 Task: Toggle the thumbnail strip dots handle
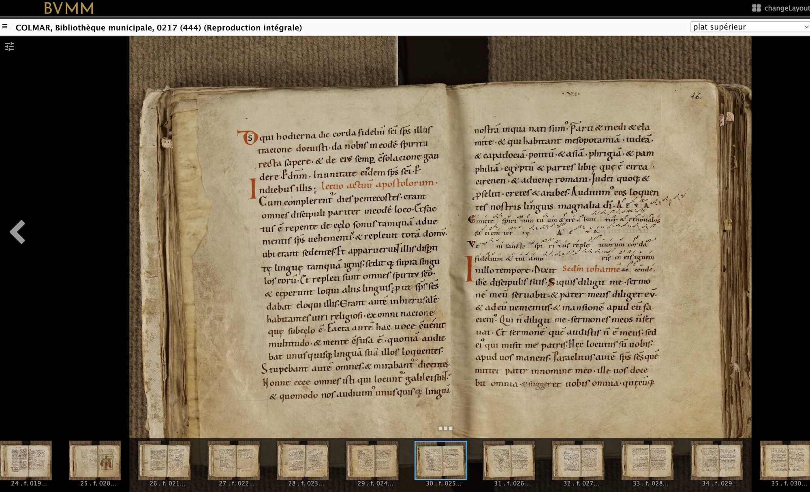(445, 428)
